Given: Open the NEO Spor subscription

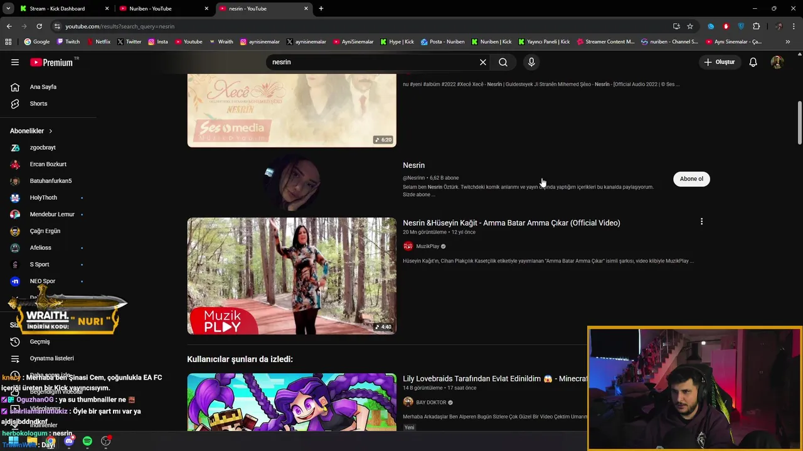Looking at the screenshot, I should point(42,281).
